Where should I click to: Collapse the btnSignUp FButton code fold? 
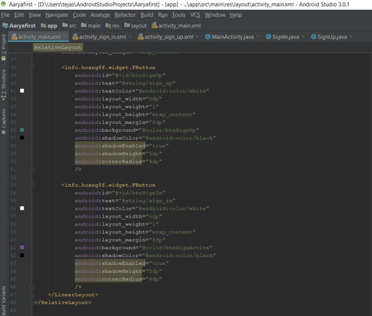31,67
